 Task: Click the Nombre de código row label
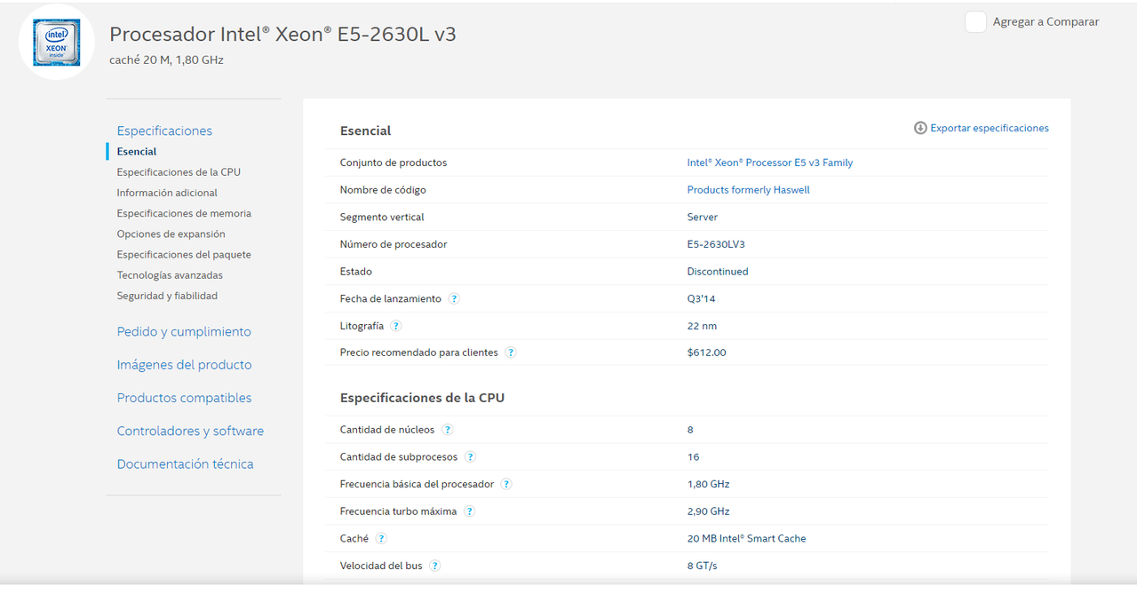click(x=383, y=190)
